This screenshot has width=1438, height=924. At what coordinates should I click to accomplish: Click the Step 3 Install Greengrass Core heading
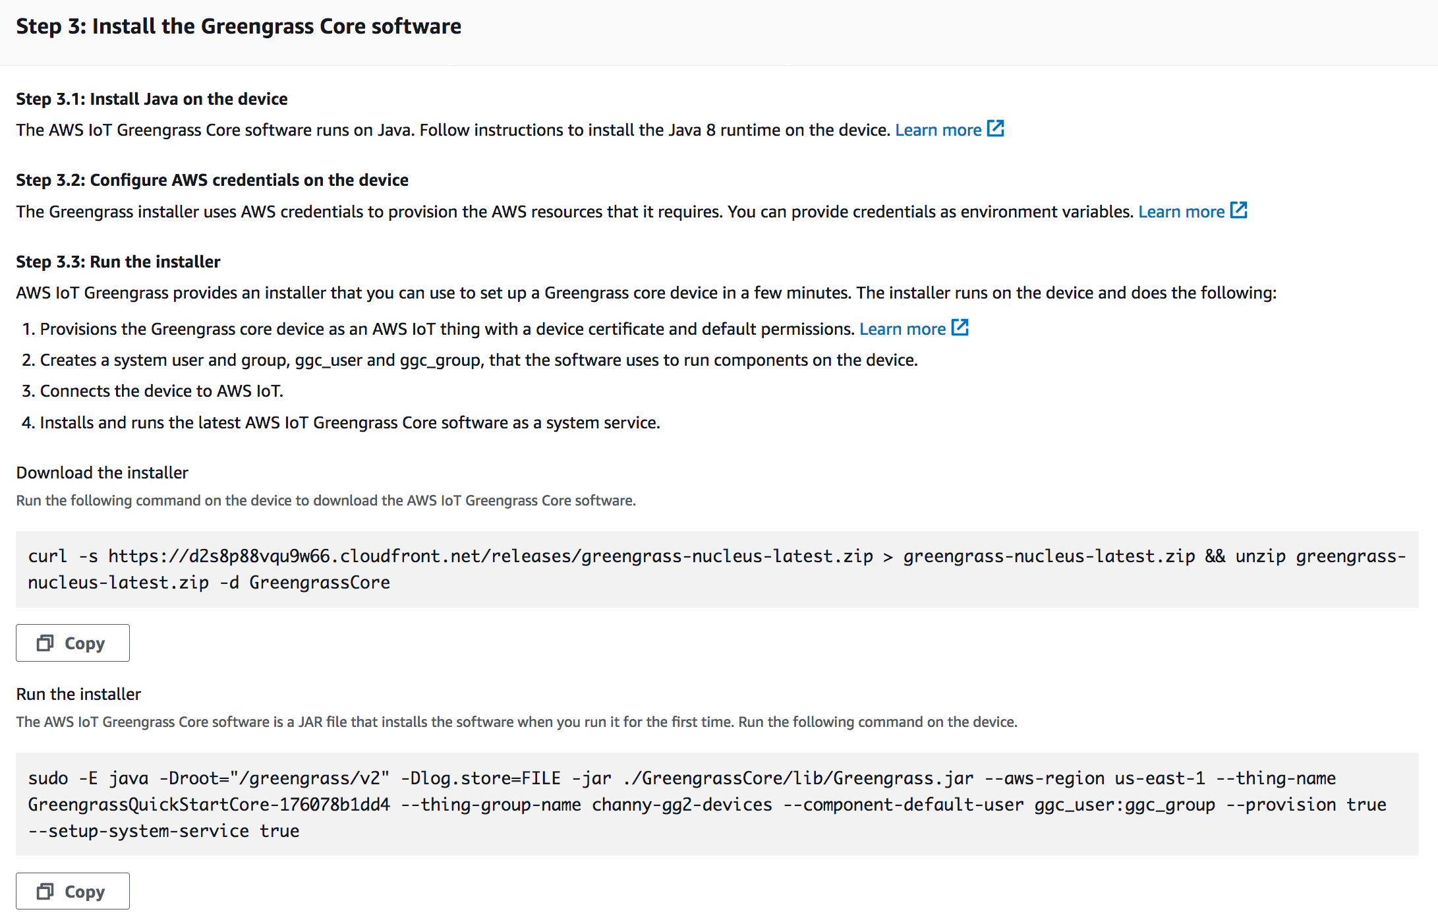[x=239, y=26]
